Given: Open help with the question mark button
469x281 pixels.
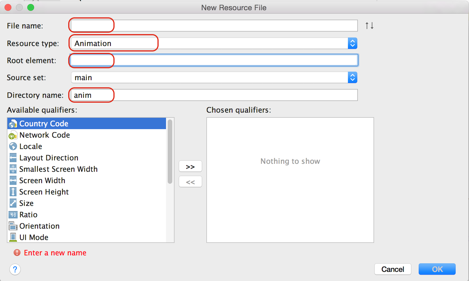Looking at the screenshot, I should (x=15, y=269).
